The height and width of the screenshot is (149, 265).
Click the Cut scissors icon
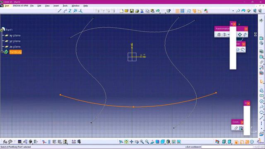pyautogui.click(x=142, y=11)
